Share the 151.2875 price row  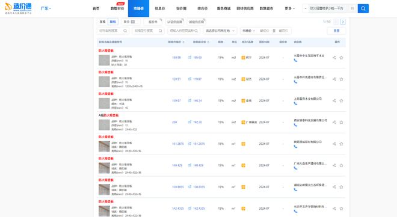[x=334, y=144]
